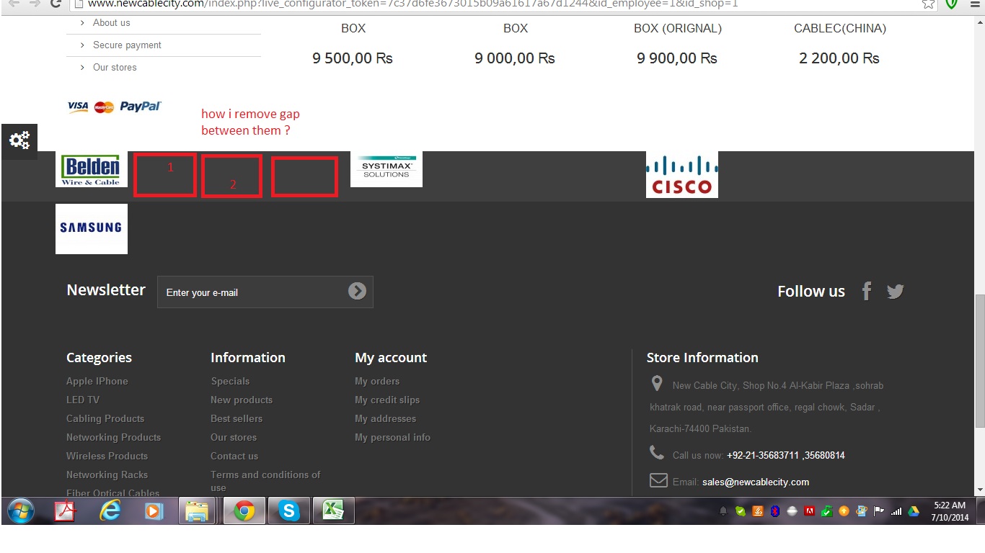Open the Windows Start button
Viewport: 985px width, 553px height.
(x=19, y=511)
